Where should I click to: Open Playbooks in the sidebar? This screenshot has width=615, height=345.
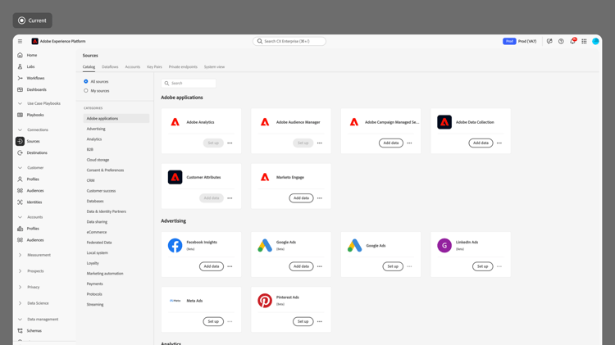point(35,115)
